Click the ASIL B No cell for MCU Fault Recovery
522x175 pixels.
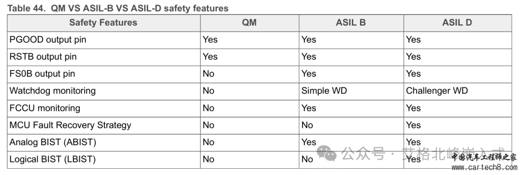click(307, 125)
